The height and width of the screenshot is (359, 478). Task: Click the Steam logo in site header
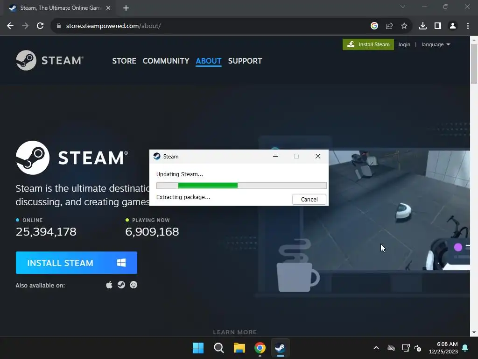pyautogui.click(x=49, y=60)
